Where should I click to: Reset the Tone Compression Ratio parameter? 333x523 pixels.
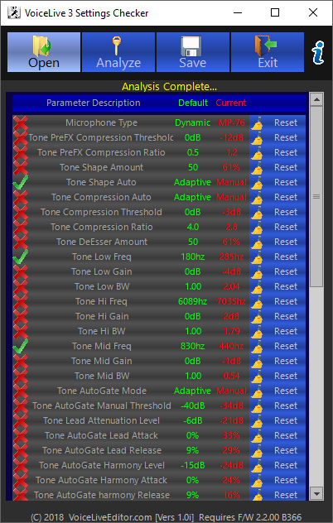[x=286, y=227]
